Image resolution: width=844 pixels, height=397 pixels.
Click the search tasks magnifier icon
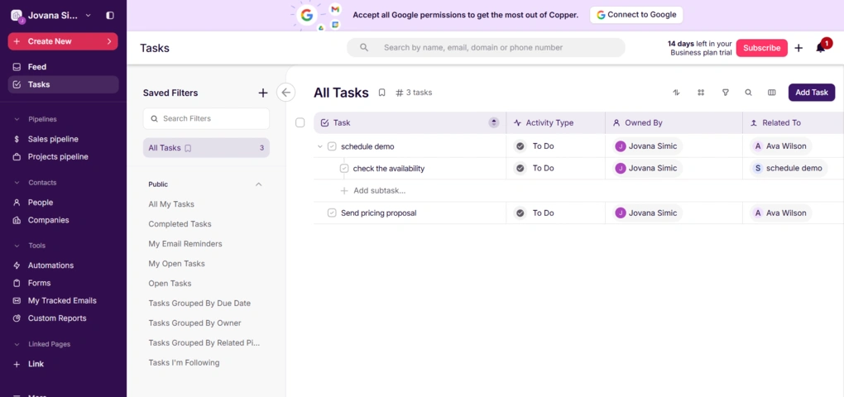tap(748, 93)
